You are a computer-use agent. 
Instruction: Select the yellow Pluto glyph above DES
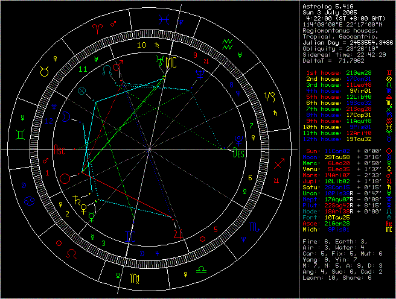pos(238,140)
